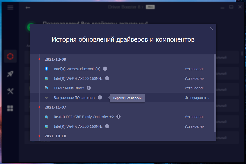Image resolution: width=246 pixels, height=164 pixels.
Task: Open the Boost rocket section in the sidebar
Action: [10, 74]
